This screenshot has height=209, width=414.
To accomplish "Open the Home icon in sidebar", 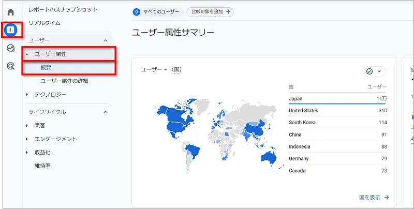I will (x=10, y=12).
